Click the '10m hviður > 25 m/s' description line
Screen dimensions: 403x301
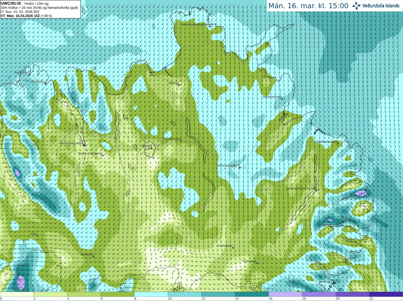[x=39, y=8]
